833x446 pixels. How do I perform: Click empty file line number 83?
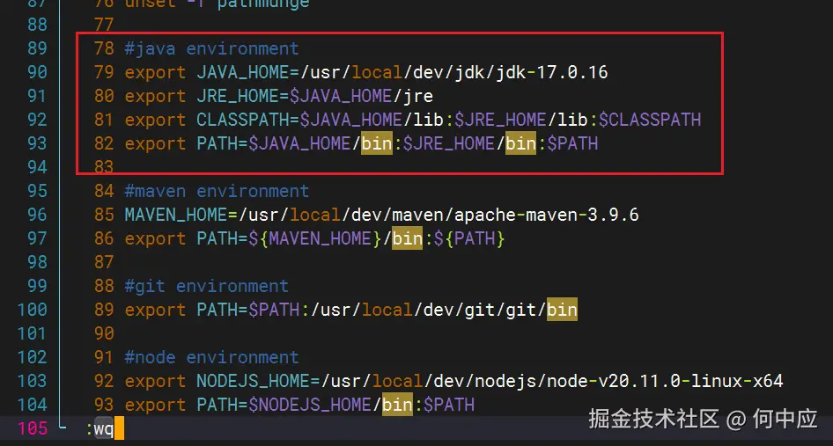(x=104, y=167)
